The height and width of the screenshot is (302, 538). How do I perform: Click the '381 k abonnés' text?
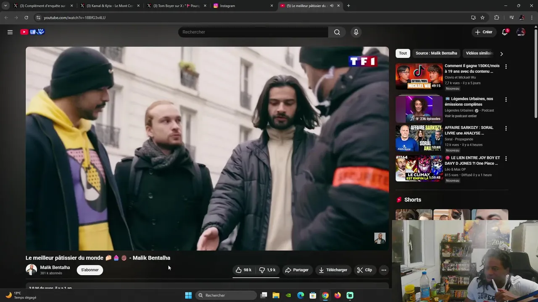(51, 273)
